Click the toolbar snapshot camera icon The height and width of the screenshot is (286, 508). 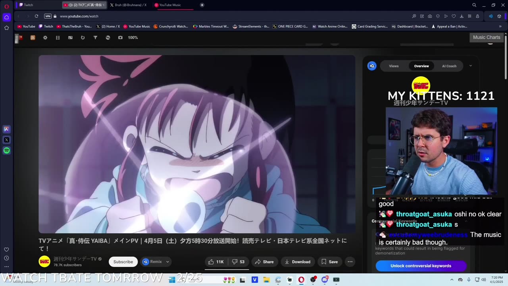tap(430, 16)
